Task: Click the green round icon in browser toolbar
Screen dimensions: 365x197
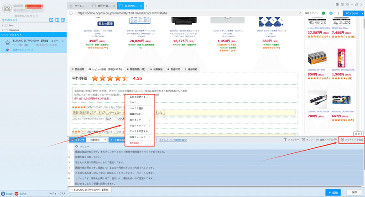Action: click(x=323, y=13)
